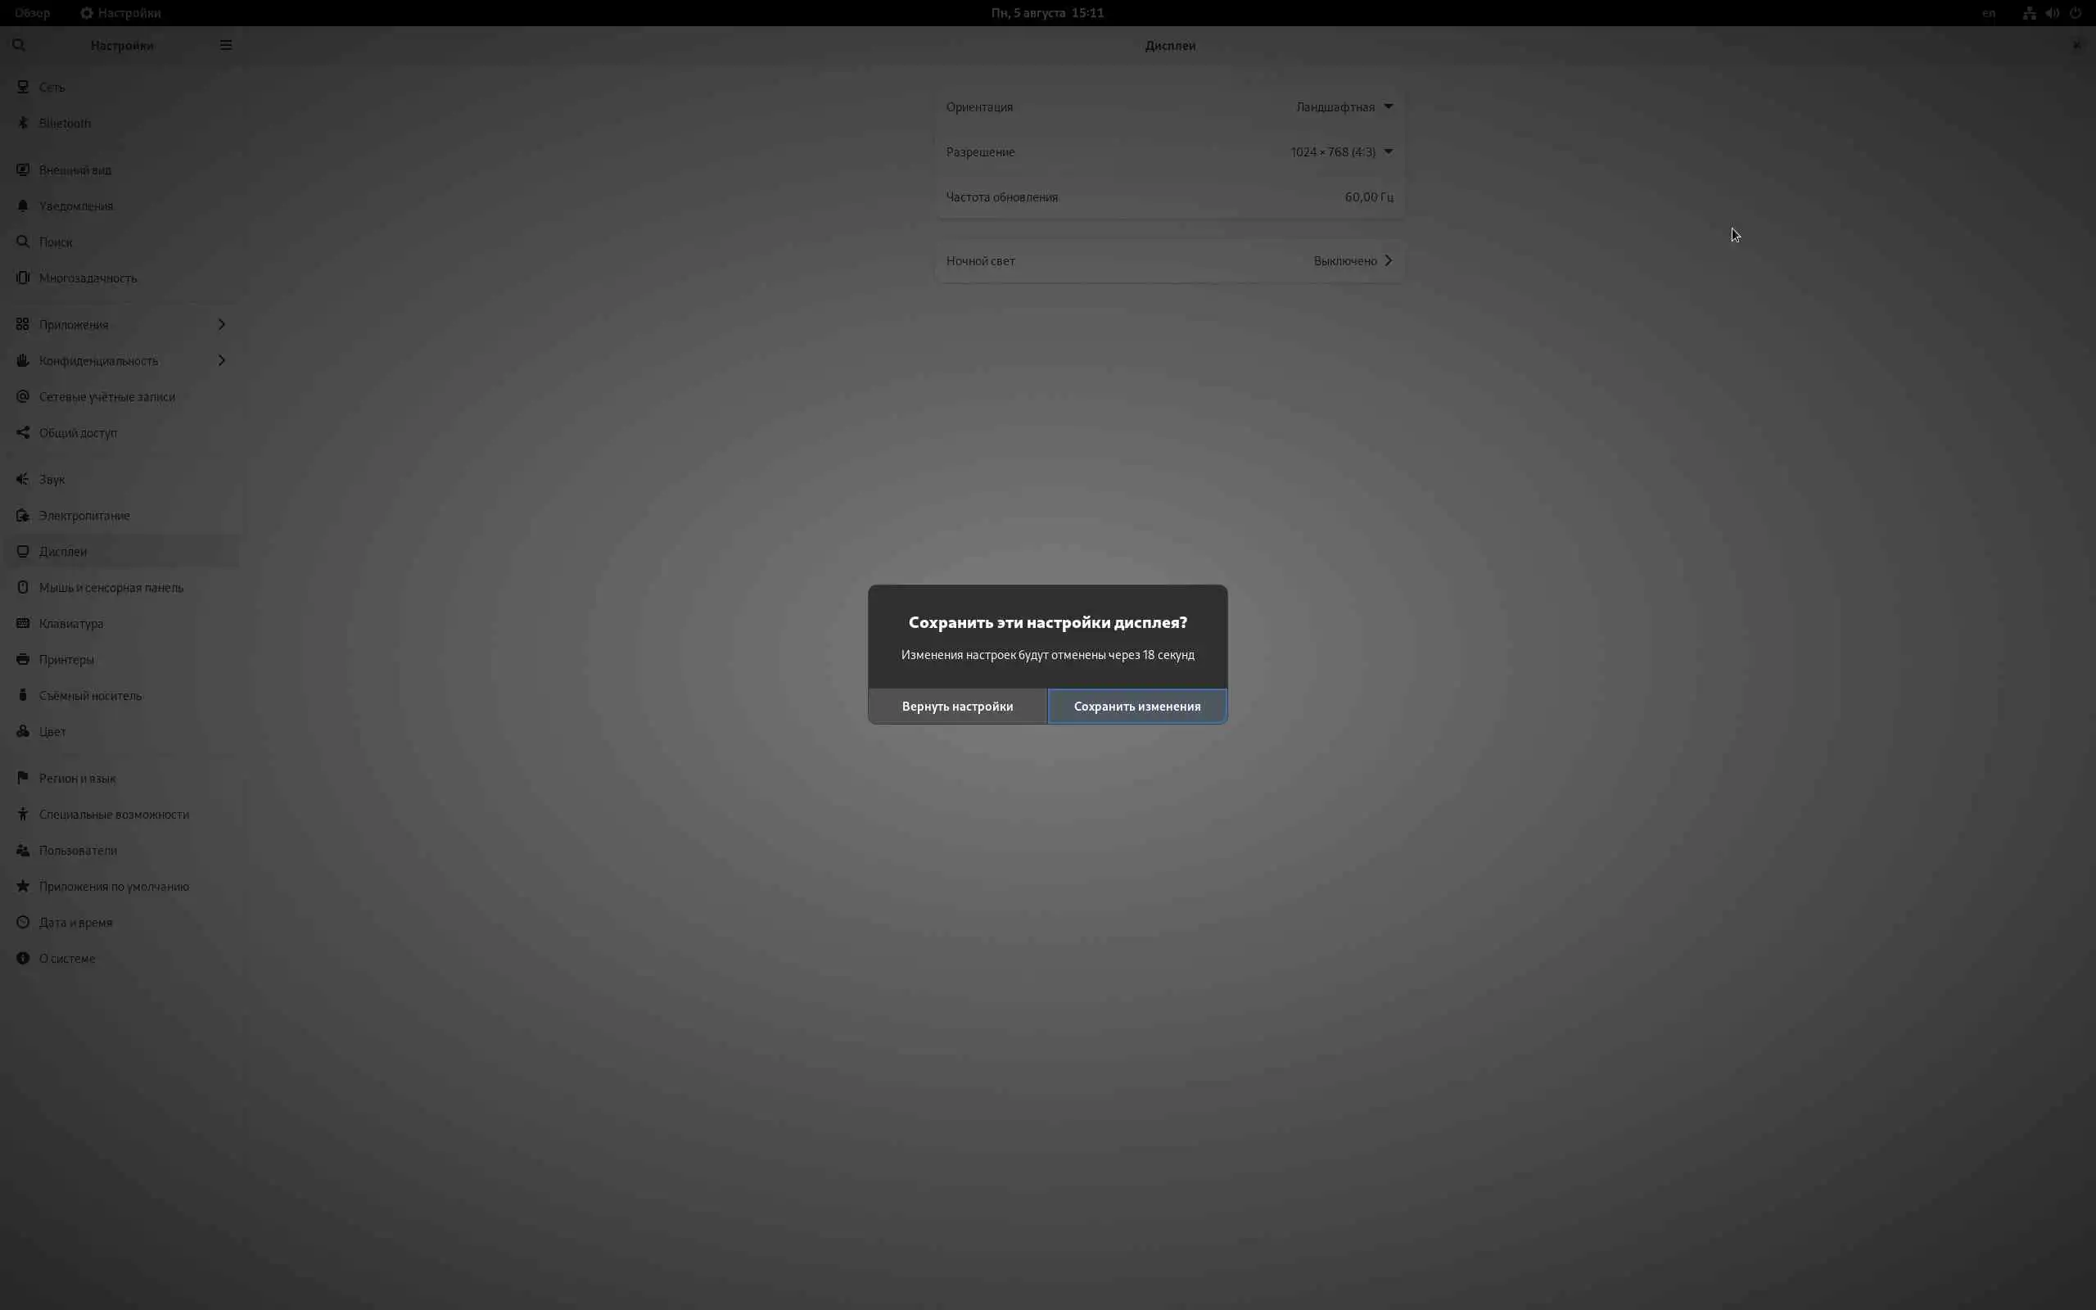
Task: Click the Date and time (Дата и время) clock icon
Action: (x=24, y=922)
